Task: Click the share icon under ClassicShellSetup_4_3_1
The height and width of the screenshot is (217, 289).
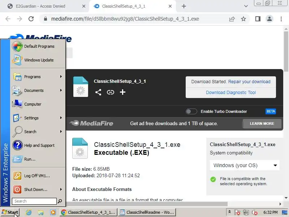Action: pos(98,92)
